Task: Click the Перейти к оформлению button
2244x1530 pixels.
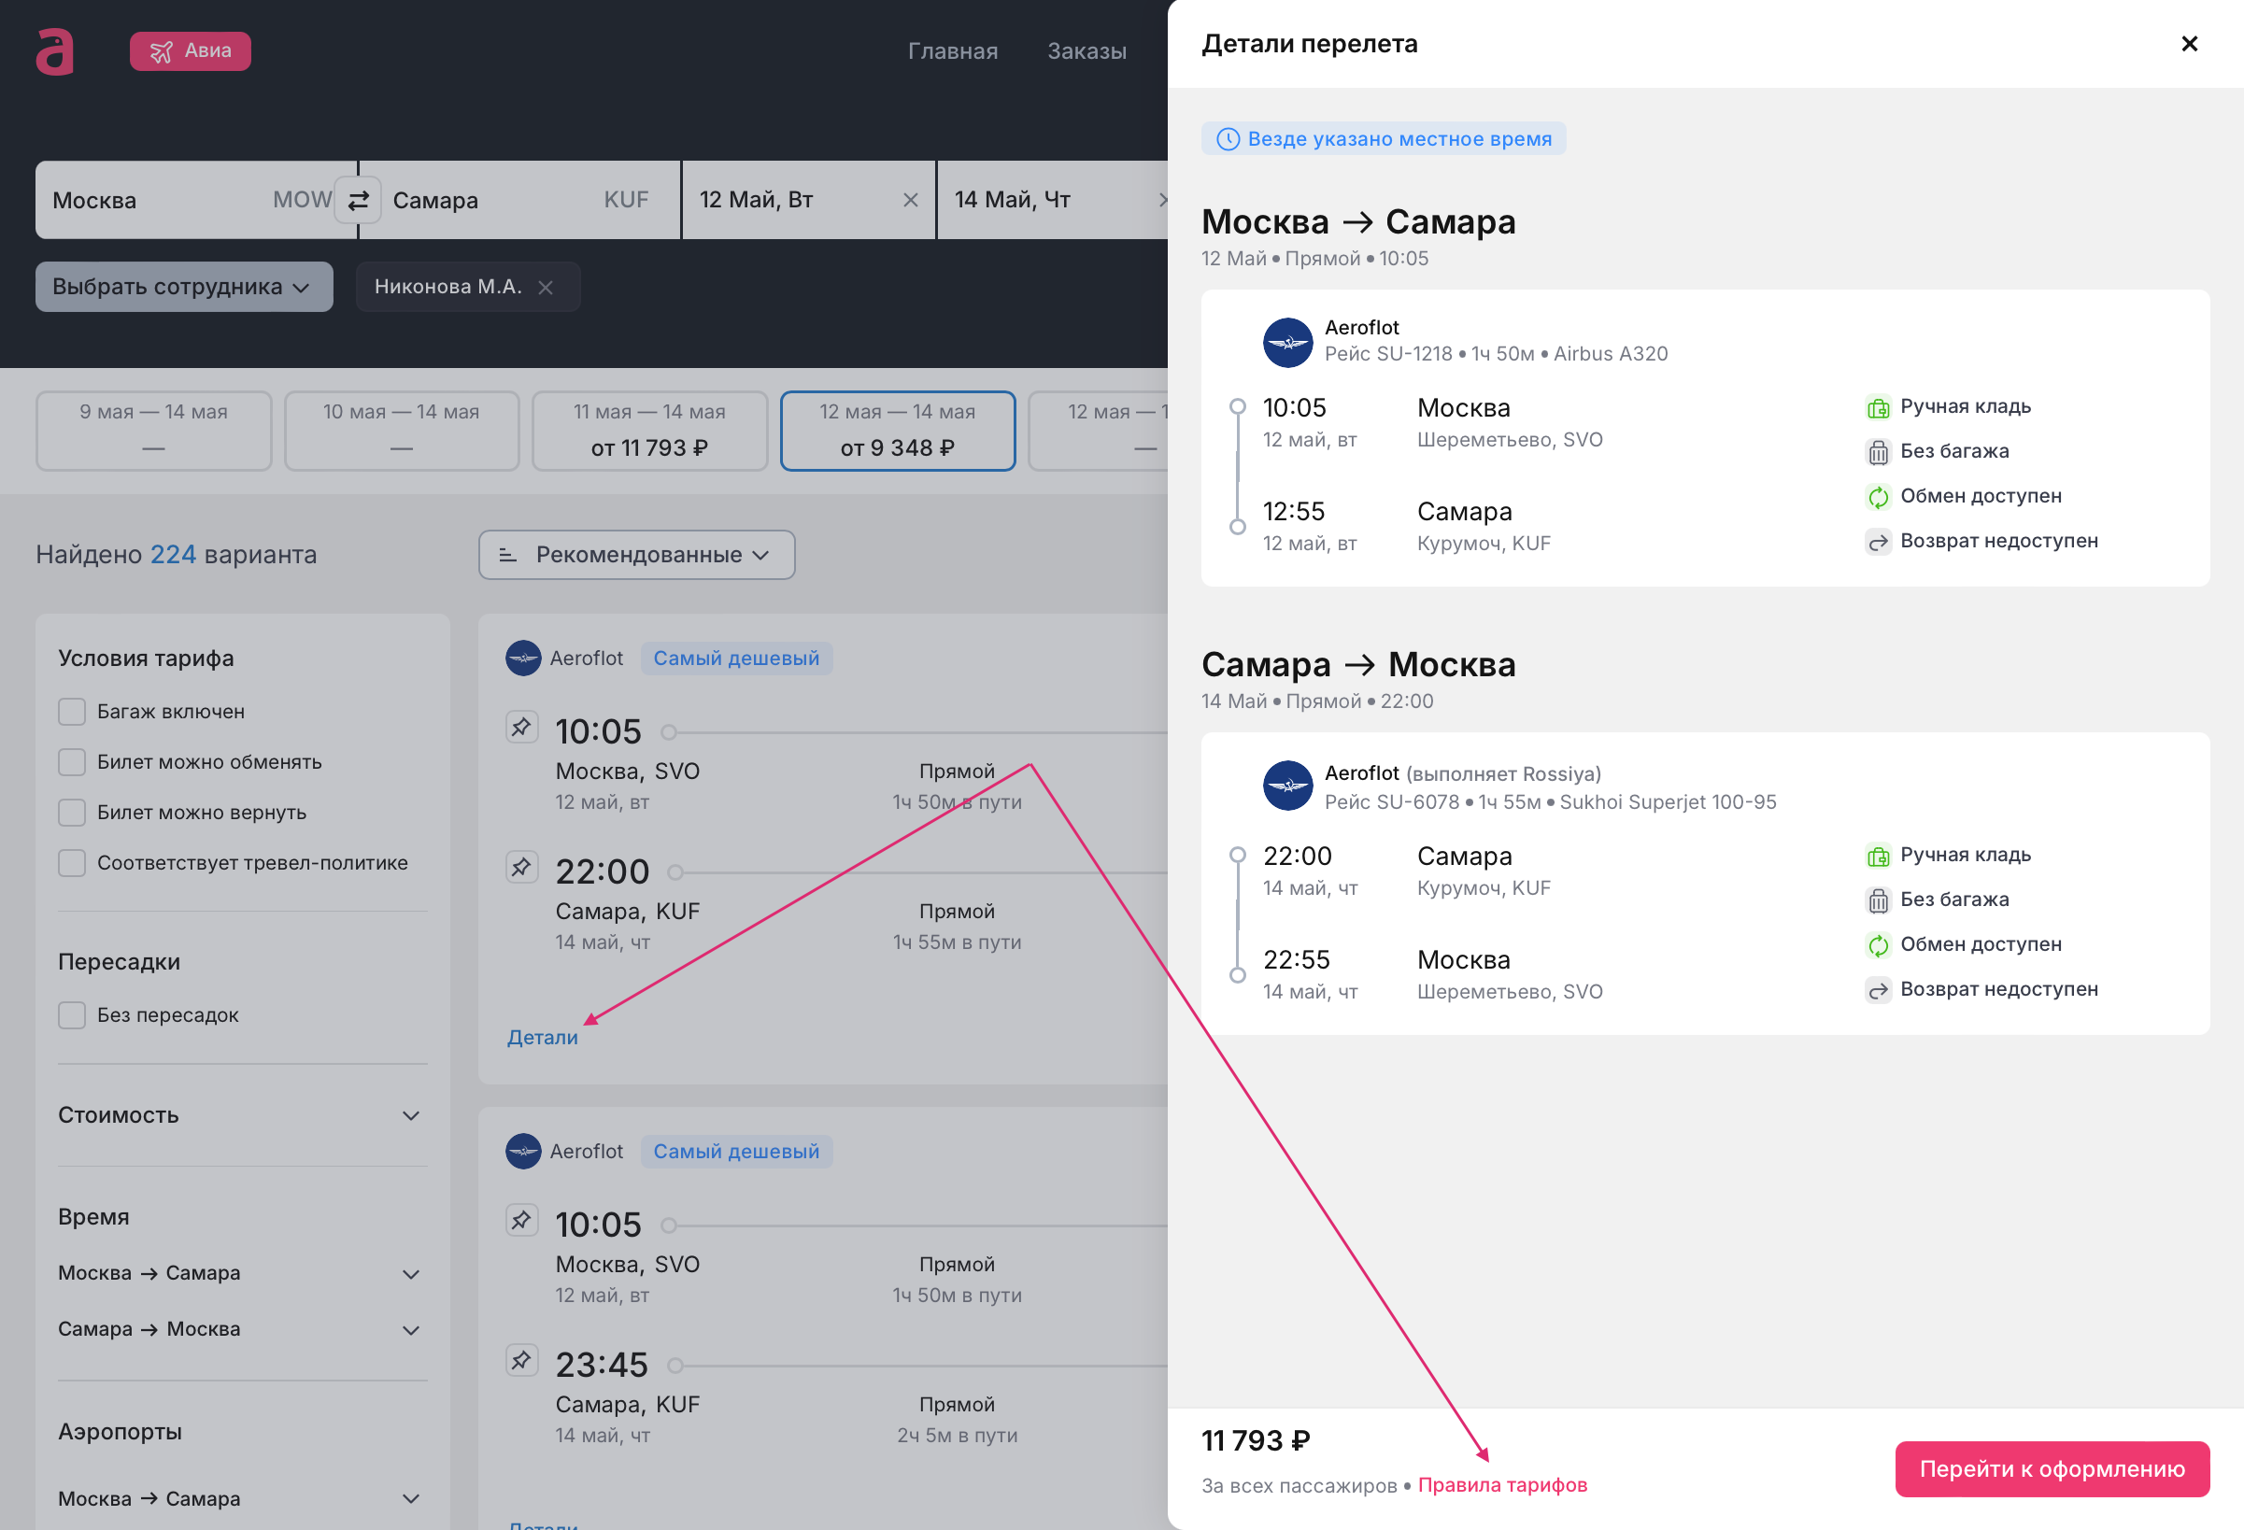Action: 2051,1469
